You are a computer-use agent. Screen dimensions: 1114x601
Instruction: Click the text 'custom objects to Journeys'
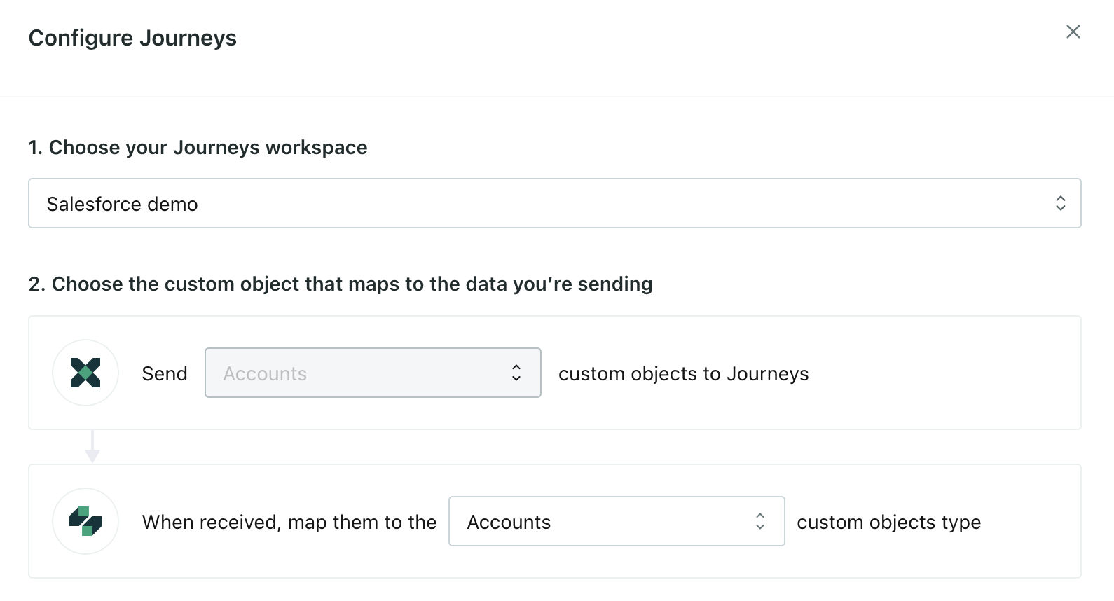click(683, 374)
